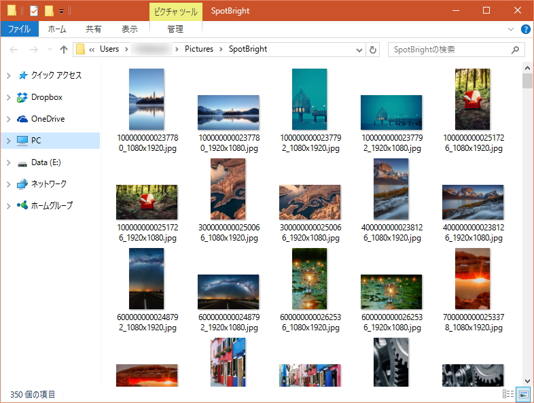Screen dimensions: 534x403
Task: Refresh the folder view
Action: point(372,50)
